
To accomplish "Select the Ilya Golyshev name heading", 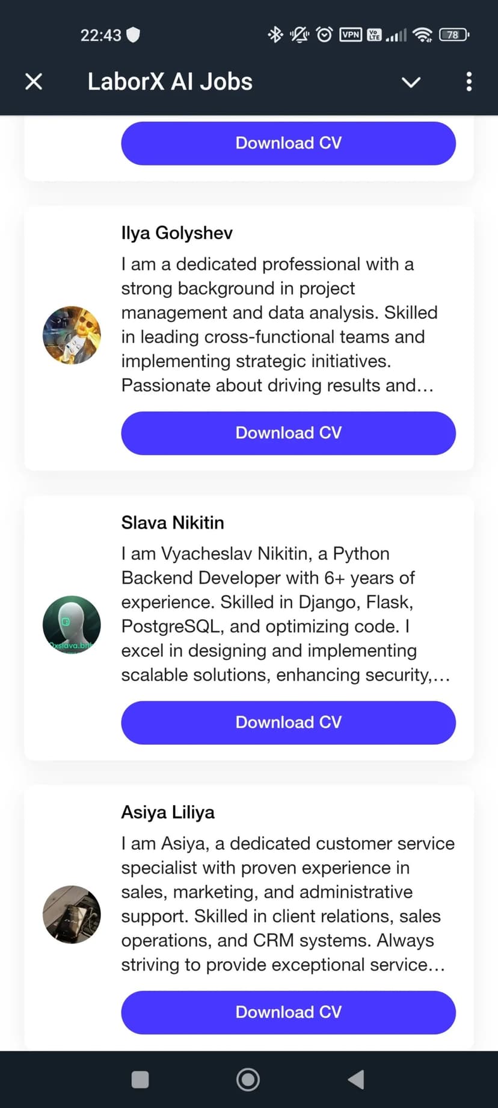I will click(x=177, y=233).
